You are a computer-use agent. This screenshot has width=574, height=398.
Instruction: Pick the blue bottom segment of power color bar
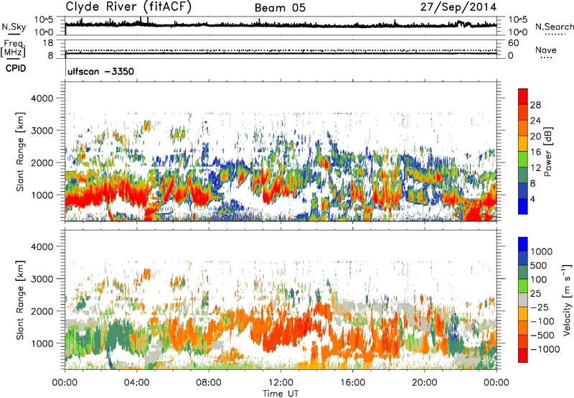coord(523,206)
